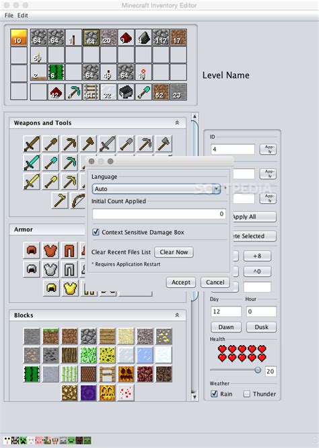The height and width of the screenshot is (448, 319).
Task: Select the redstone slot with count 42
Action: click(x=56, y=91)
